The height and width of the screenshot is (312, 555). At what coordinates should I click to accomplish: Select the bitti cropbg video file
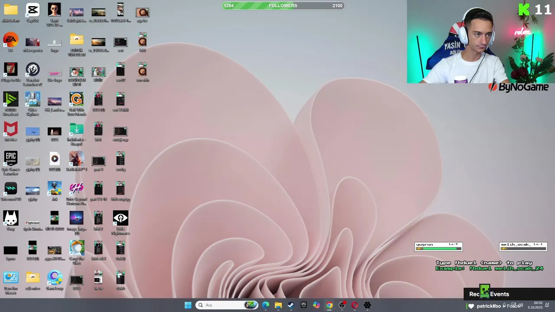point(121,191)
